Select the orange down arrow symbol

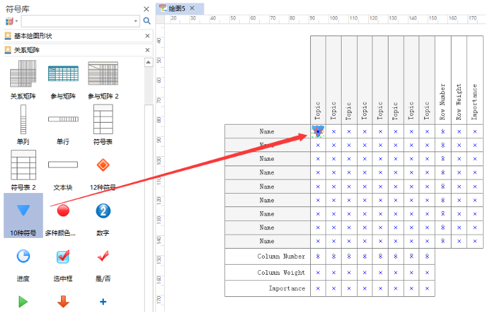point(63,302)
